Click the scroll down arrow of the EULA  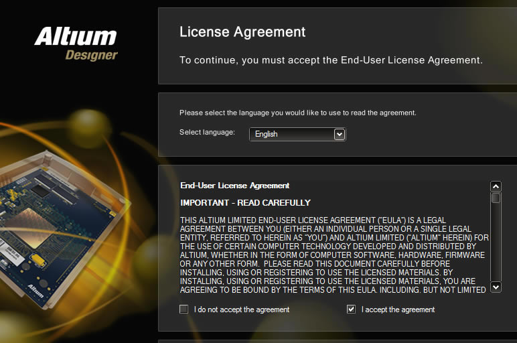pyautogui.click(x=496, y=287)
